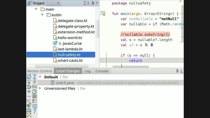
Task: Collapse the main folder
Action: 36,9
